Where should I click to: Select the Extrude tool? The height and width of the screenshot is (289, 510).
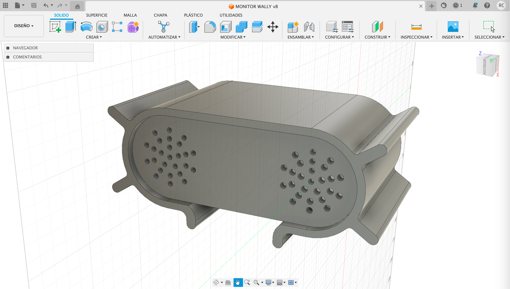click(x=71, y=27)
